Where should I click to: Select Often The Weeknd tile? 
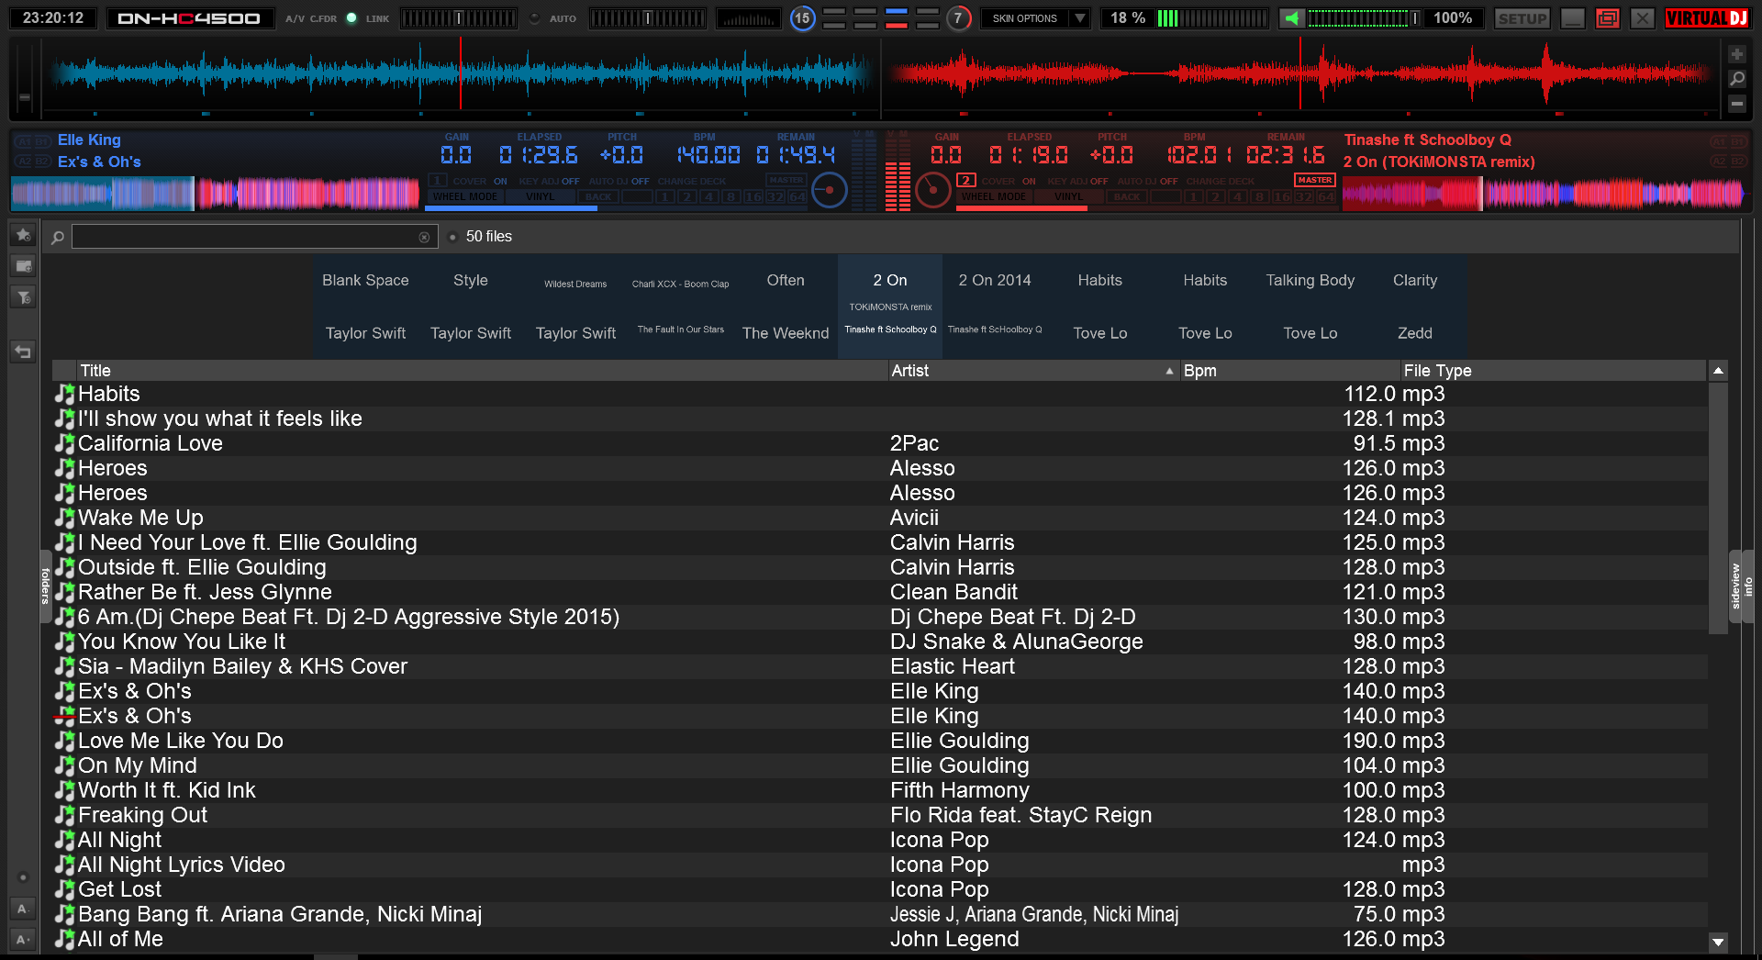tap(786, 307)
